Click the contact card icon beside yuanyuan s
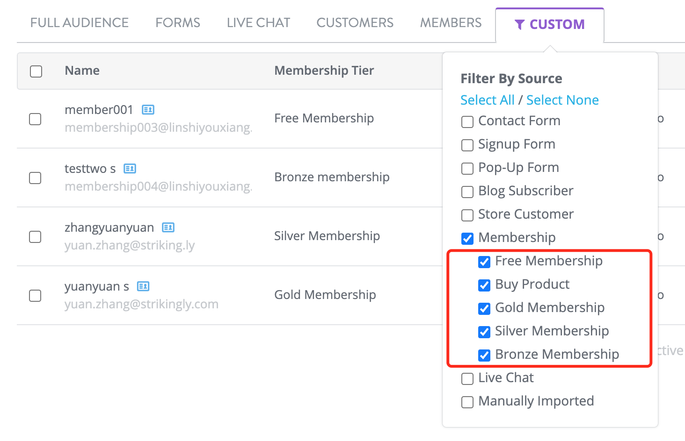 click(143, 286)
